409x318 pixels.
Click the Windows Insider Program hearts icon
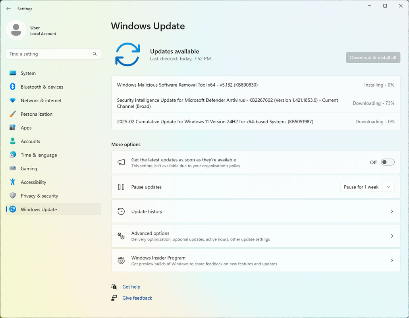(x=121, y=261)
